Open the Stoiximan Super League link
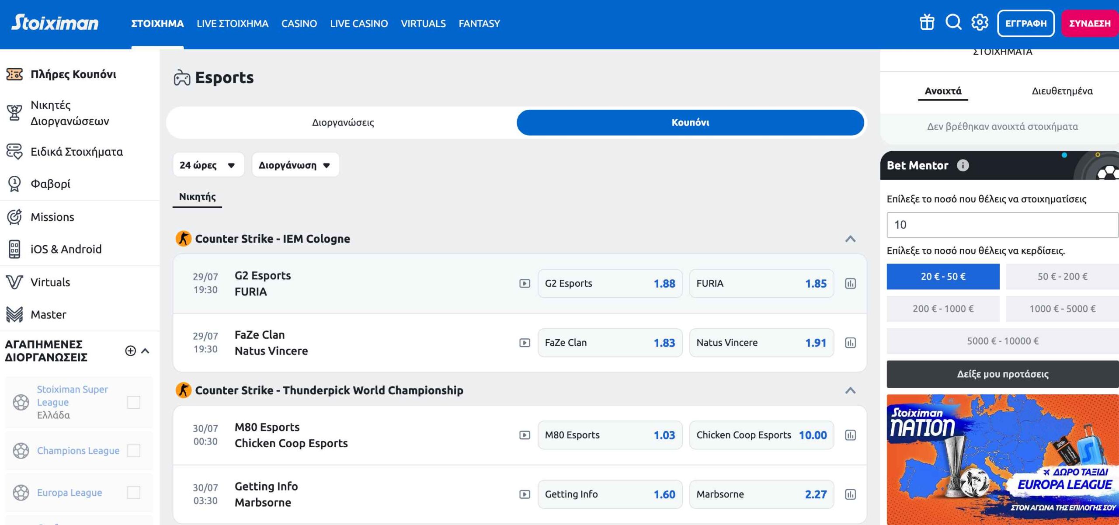 coord(72,396)
